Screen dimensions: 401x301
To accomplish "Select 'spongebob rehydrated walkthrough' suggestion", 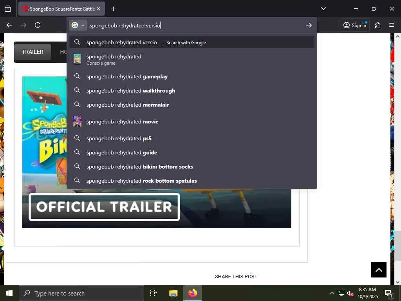I will point(192,91).
